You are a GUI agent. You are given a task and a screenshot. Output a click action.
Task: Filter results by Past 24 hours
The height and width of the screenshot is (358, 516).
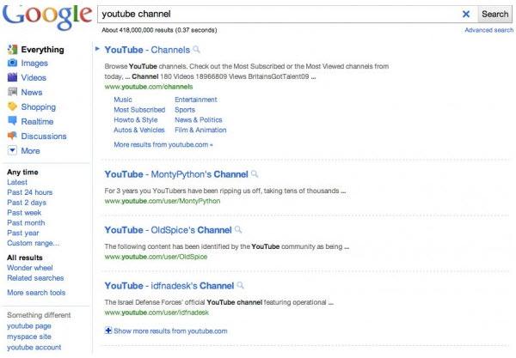tap(29, 192)
